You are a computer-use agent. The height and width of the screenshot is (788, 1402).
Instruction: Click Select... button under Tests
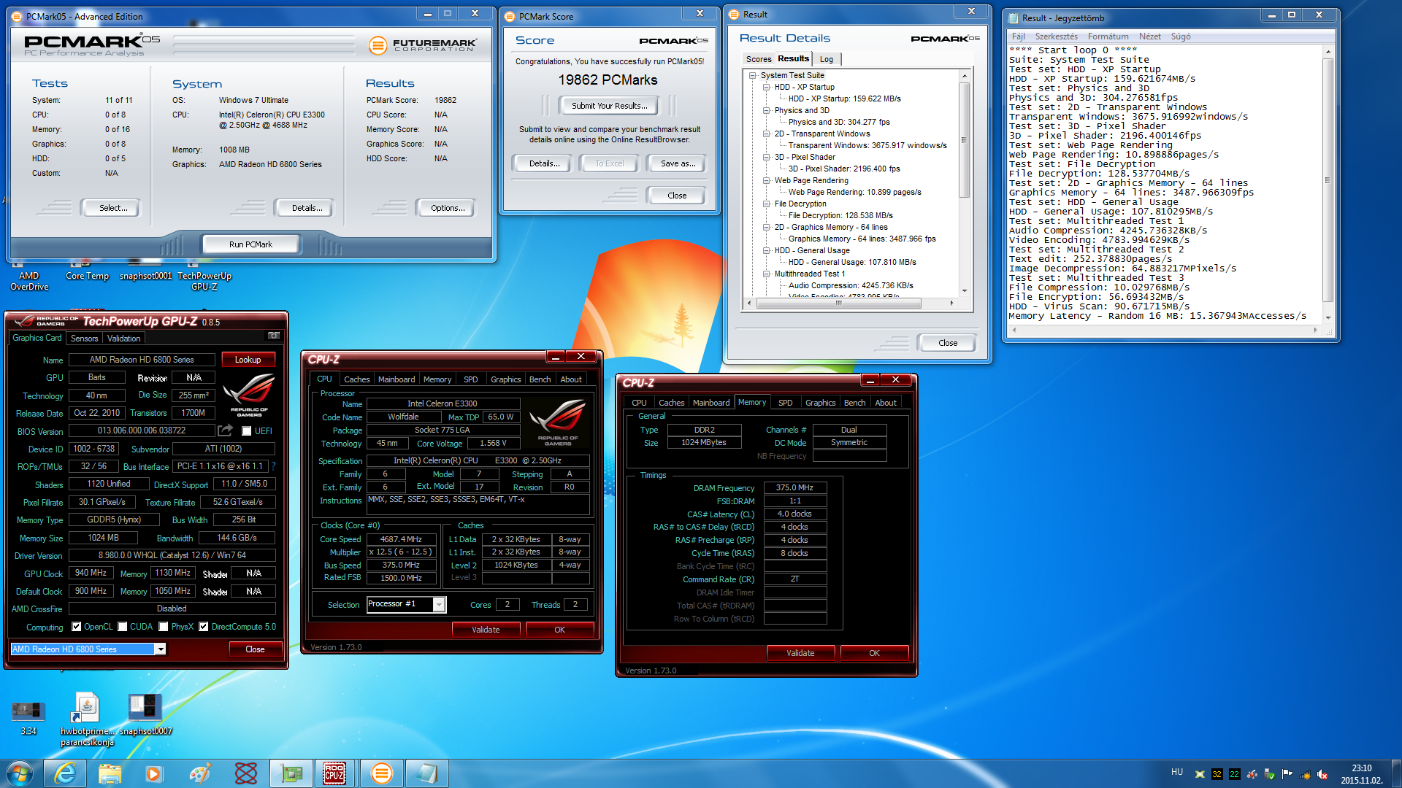[x=113, y=208]
